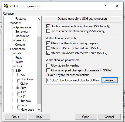Open the Appearance settings
The height and width of the screenshot is (122, 125).
coord(23,27)
